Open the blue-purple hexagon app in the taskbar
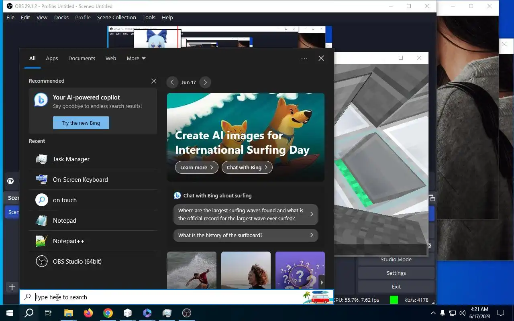This screenshot has width=514, height=321. (x=147, y=313)
